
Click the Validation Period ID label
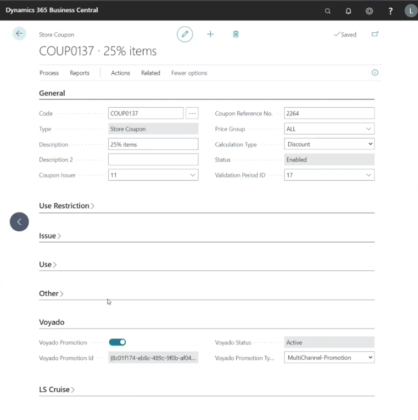240,175
